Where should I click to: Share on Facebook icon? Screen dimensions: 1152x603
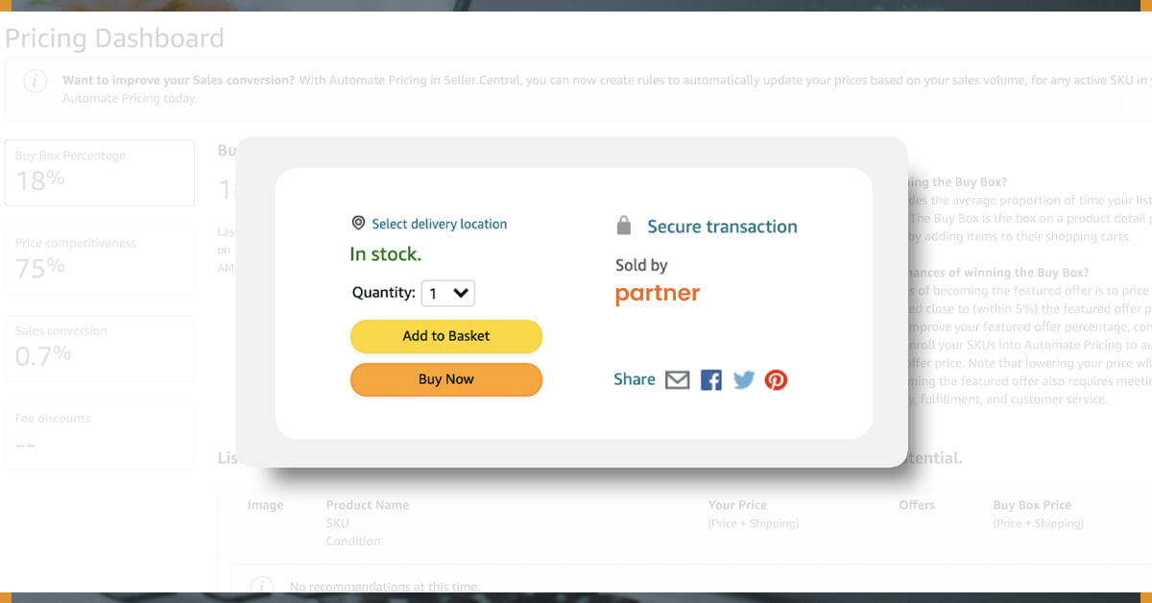(x=710, y=380)
